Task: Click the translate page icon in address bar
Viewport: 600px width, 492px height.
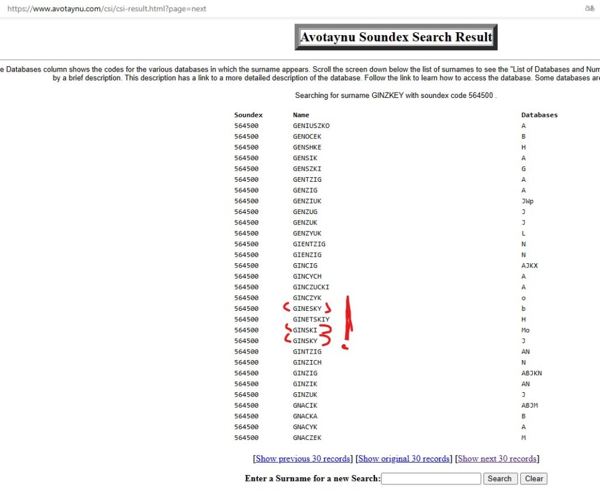Action: [x=589, y=8]
